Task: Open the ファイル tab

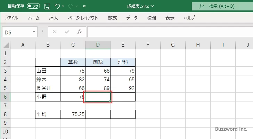Action: [x=11, y=18]
